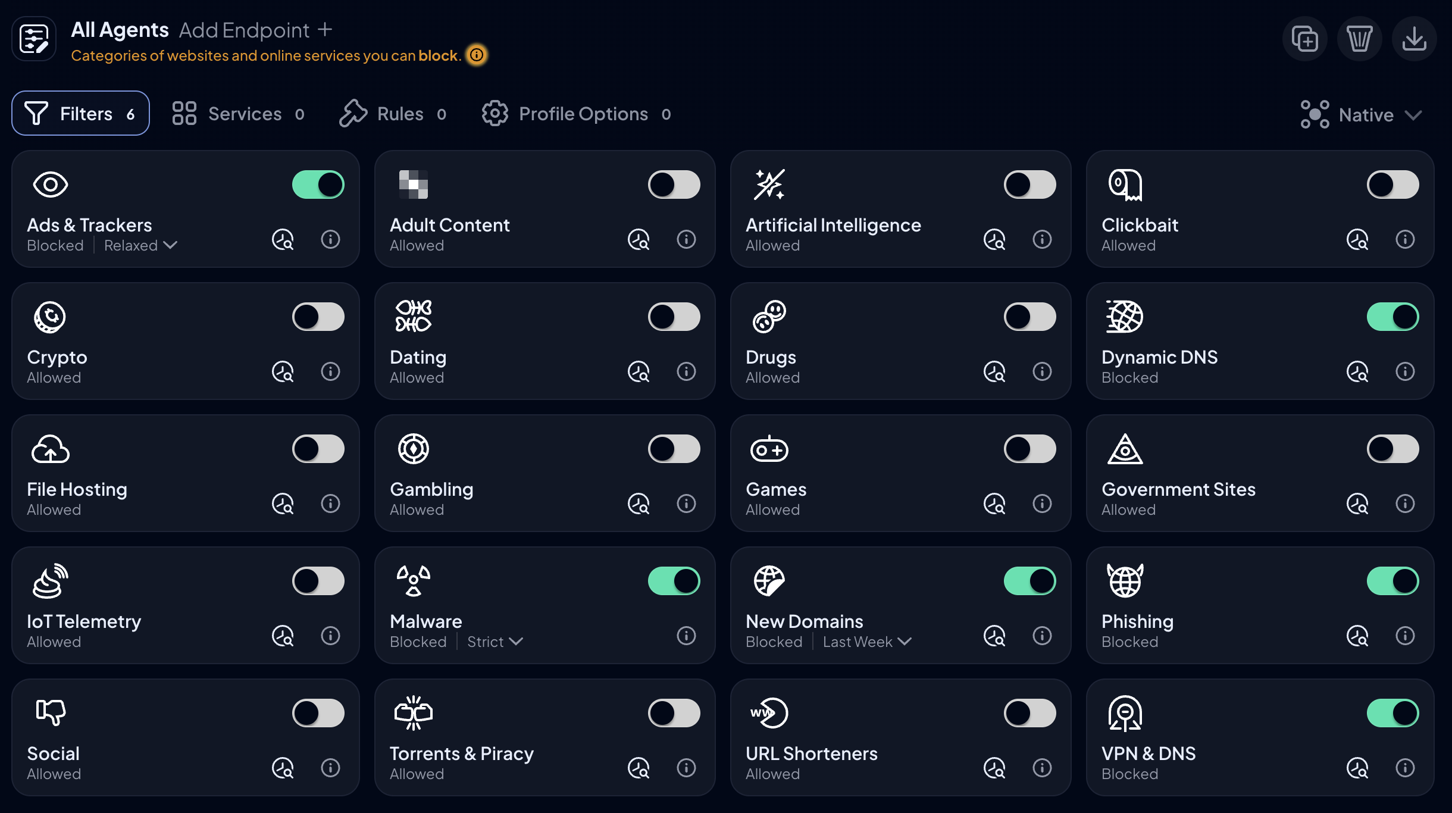1452x813 pixels.
Task: Open info icon on Artificial Intelligence card
Action: click(x=1042, y=239)
